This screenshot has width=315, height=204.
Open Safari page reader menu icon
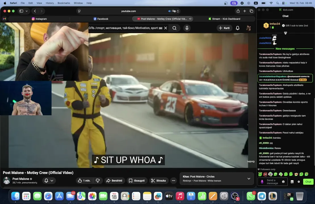(x=79, y=11)
